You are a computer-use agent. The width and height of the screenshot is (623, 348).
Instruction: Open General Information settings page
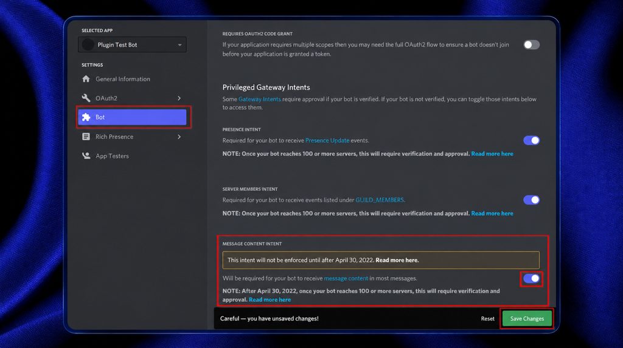pyautogui.click(x=132, y=79)
